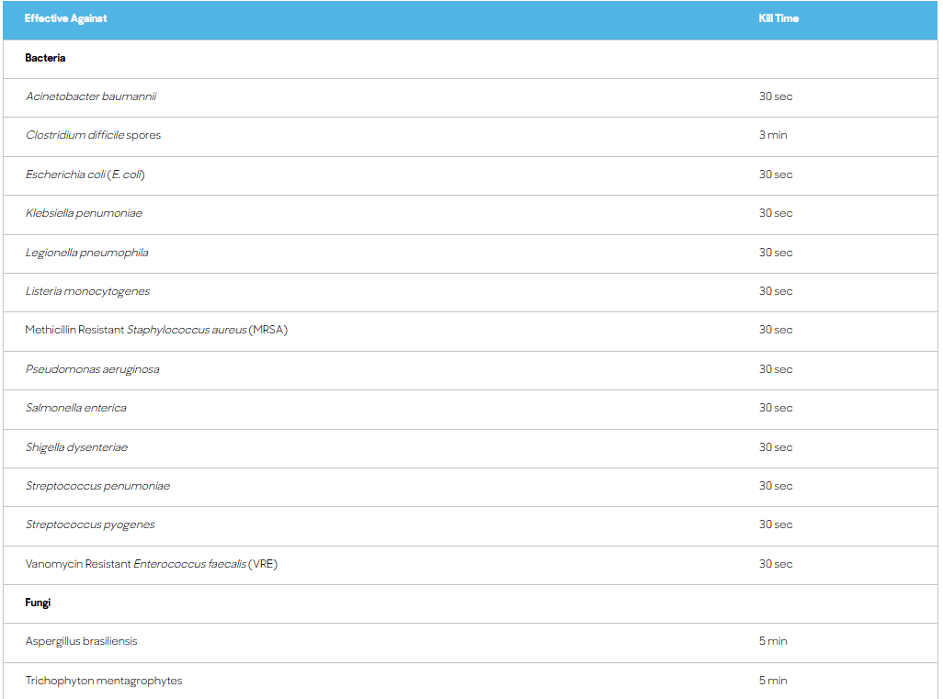Select the Bacteria section heading
The width and height of the screenshot is (943, 699).
(x=45, y=58)
